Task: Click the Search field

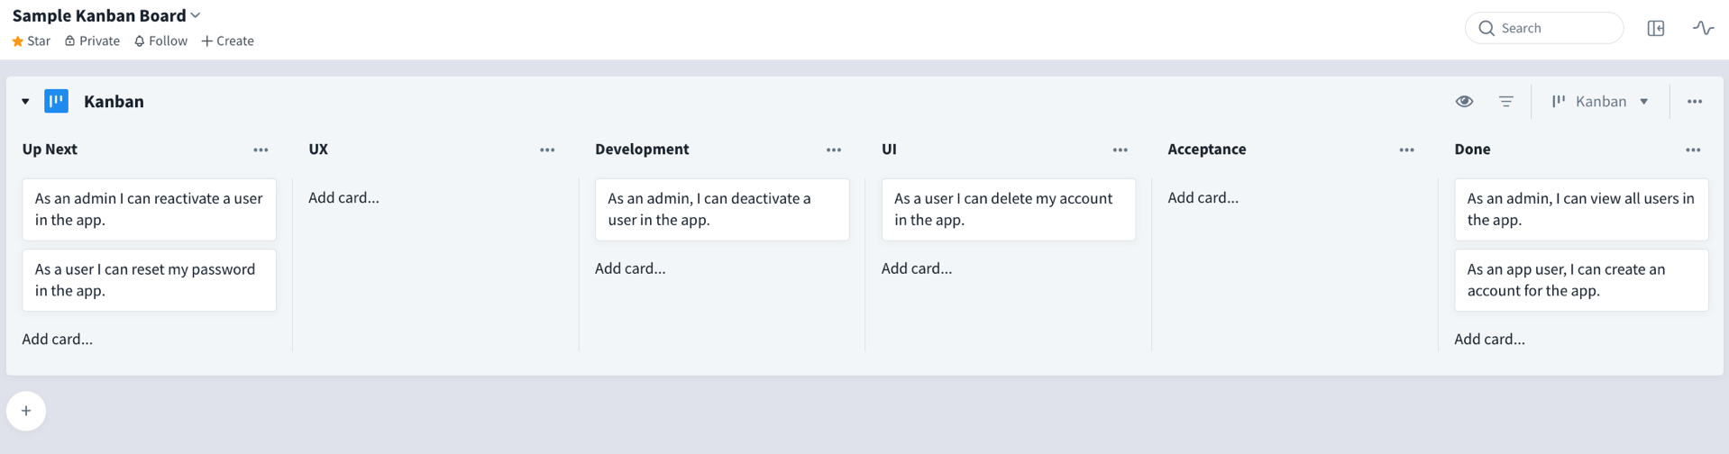Action: 1544,28
